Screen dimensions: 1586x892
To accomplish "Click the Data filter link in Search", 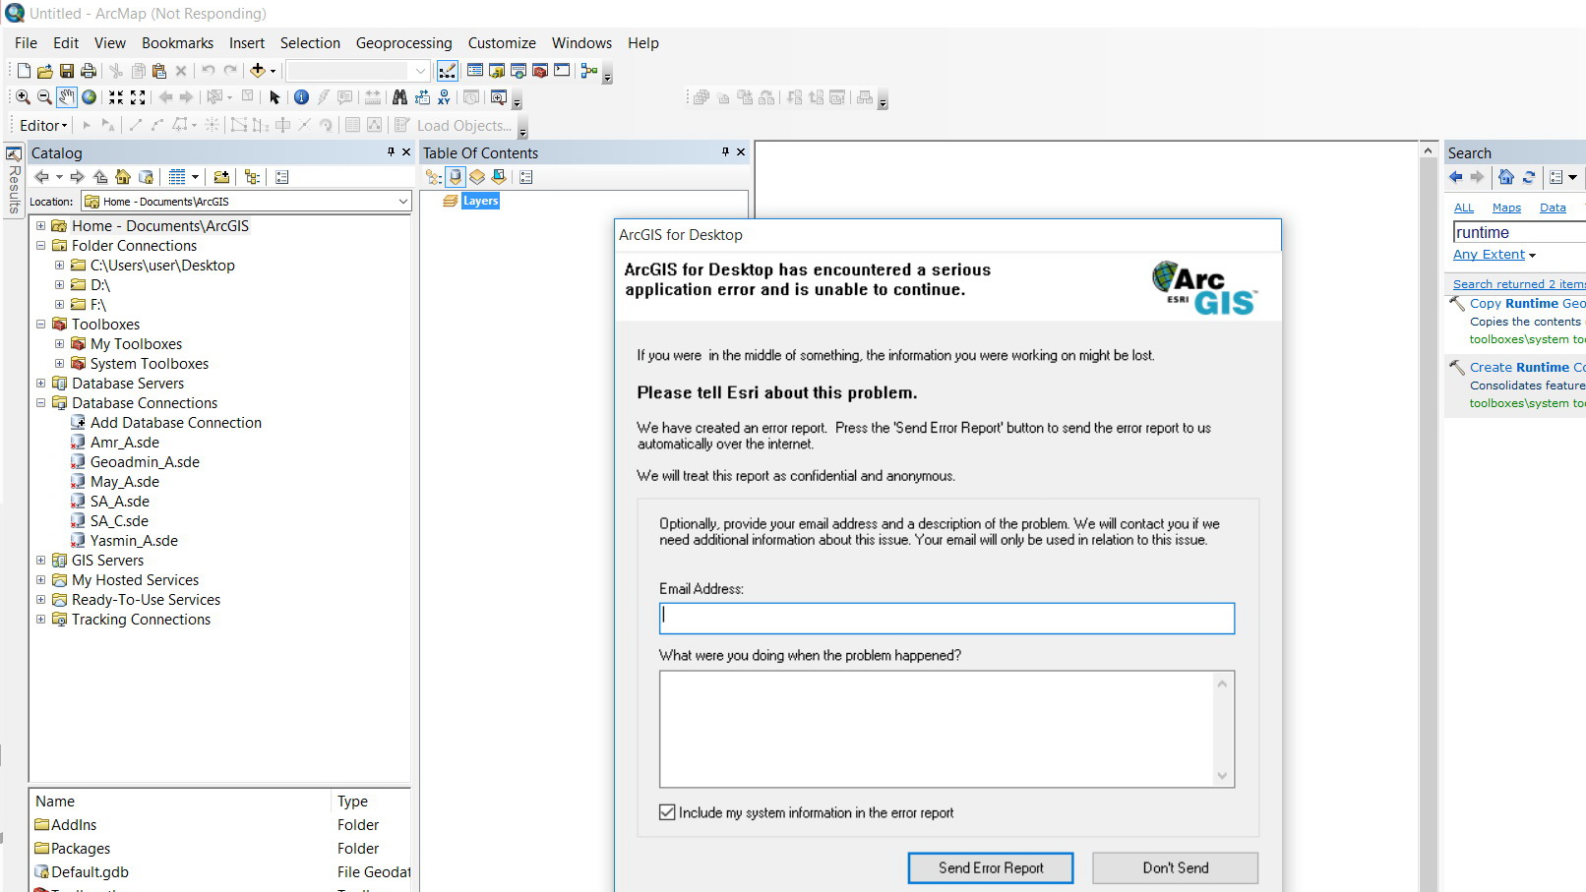I will tap(1553, 208).
